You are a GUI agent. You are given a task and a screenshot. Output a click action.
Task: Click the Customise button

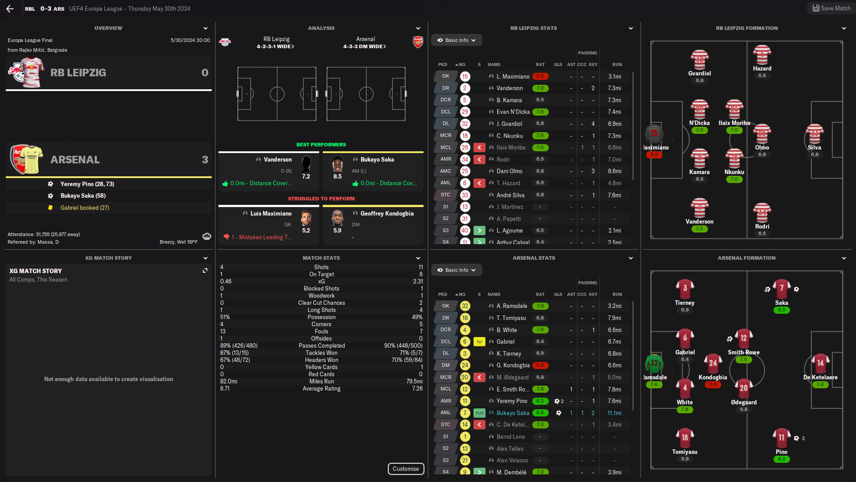tap(406, 469)
